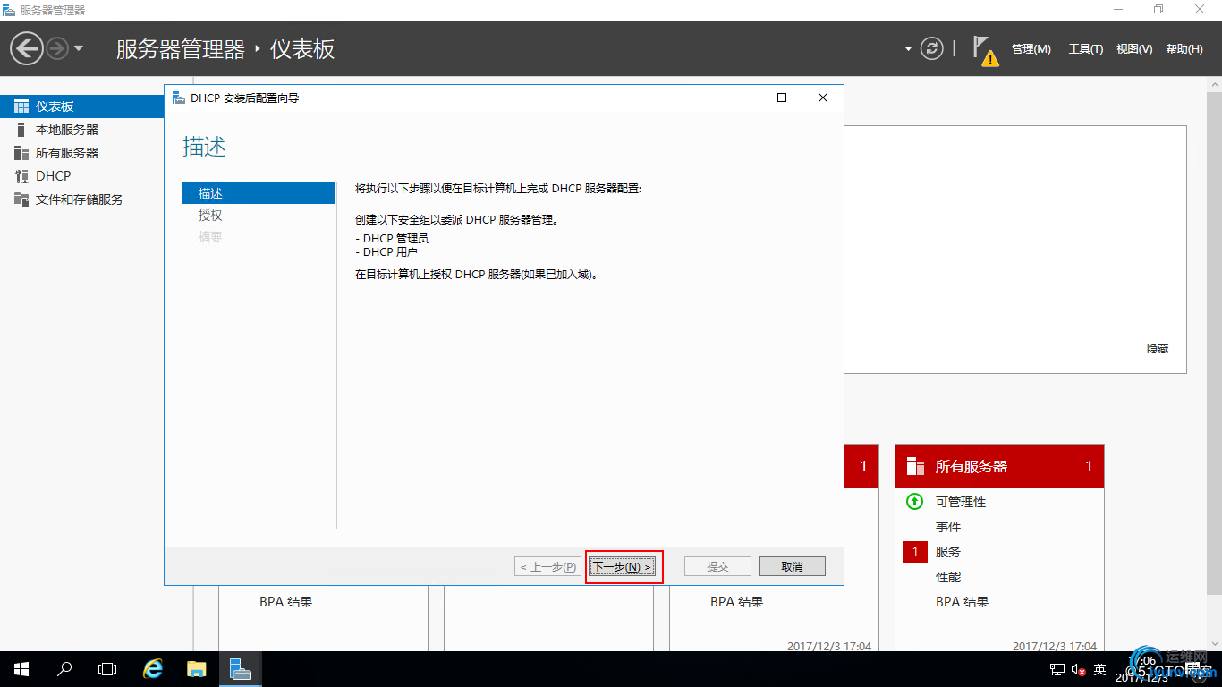Click the green 可管理性 status icon

[x=914, y=502]
